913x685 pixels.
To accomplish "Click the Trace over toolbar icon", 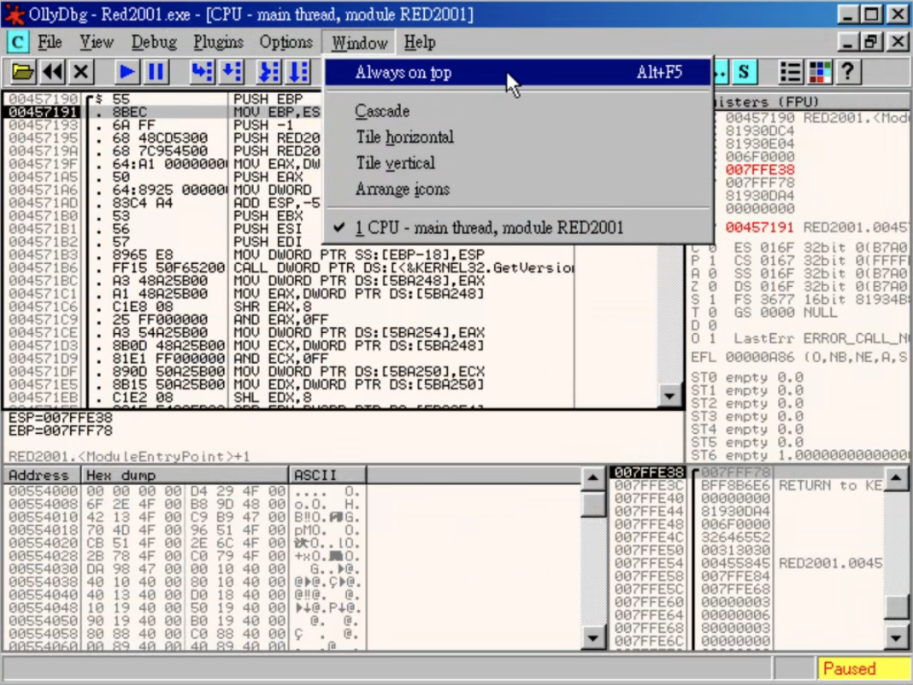I will coord(298,72).
